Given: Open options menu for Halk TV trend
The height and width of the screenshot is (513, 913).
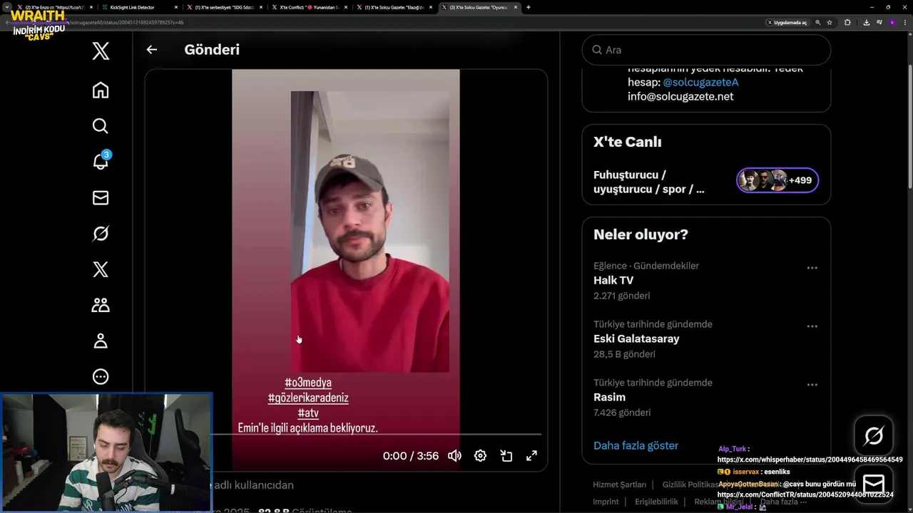Looking at the screenshot, I should [812, 268].
